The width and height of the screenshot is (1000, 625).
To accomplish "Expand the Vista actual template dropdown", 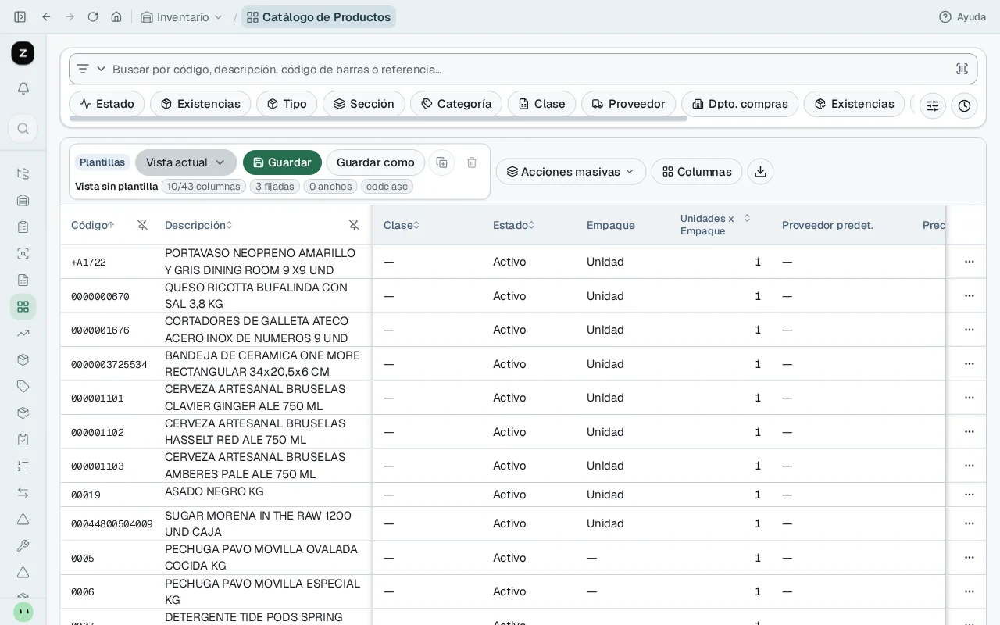I will pyautogui.click(x=186, y=162).
